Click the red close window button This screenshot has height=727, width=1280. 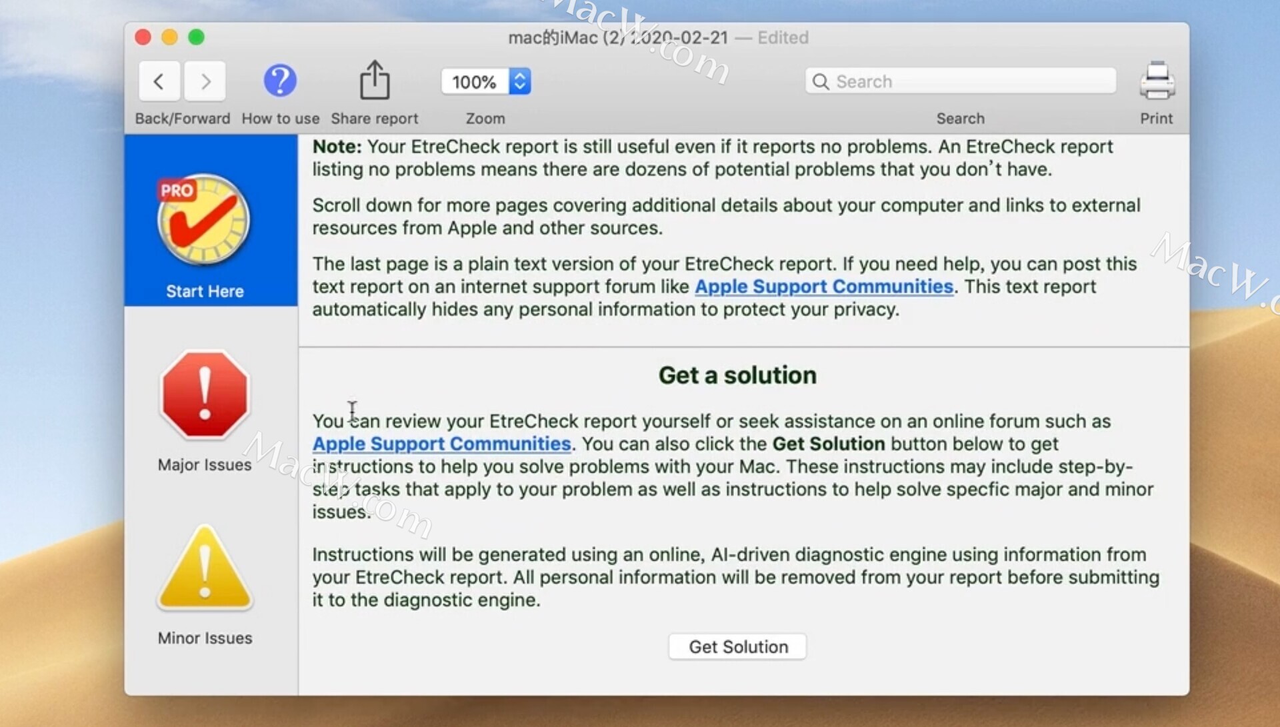(143, 37)
